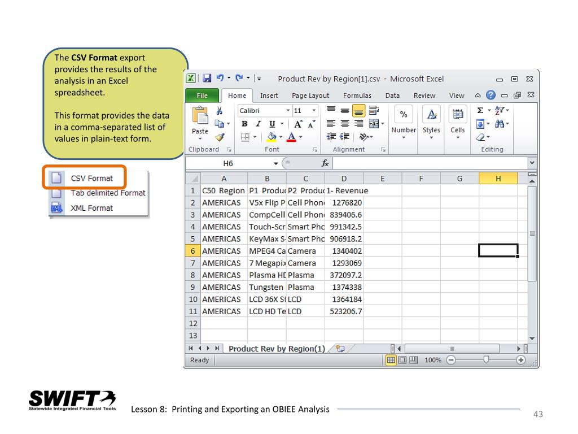This screenshot has height=434, width=578.
Task: Click the Redo arrow icon
Action: pyautogui.click(x=239, y=78)
